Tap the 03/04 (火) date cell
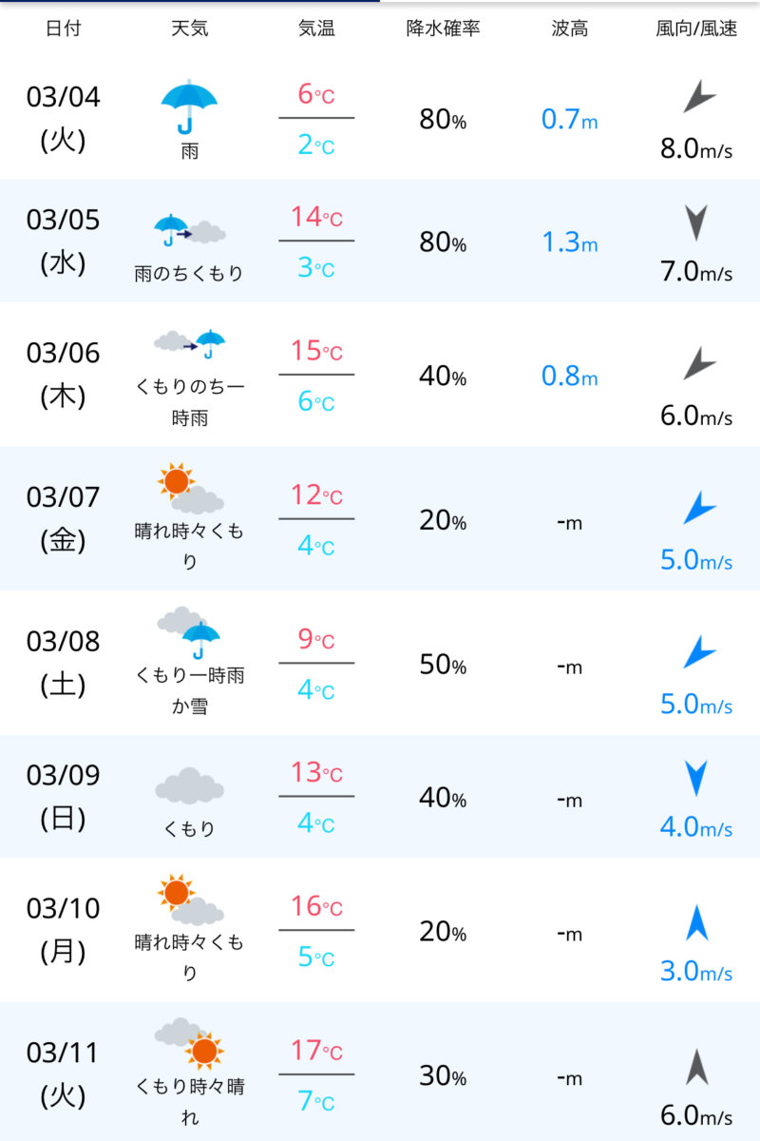 pyautogui.click(x=64, y=119)
